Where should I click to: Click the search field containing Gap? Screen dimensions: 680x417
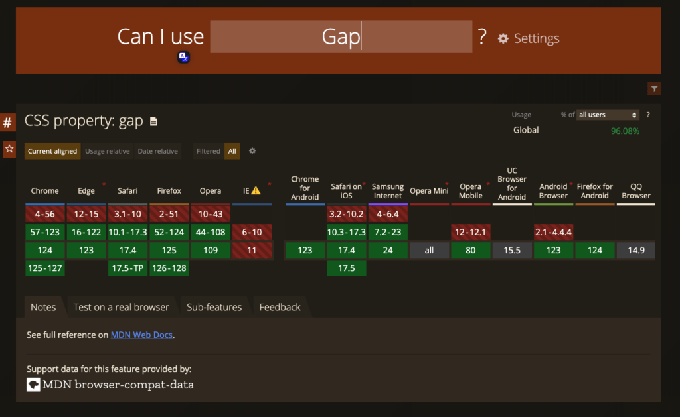point(341,37)
